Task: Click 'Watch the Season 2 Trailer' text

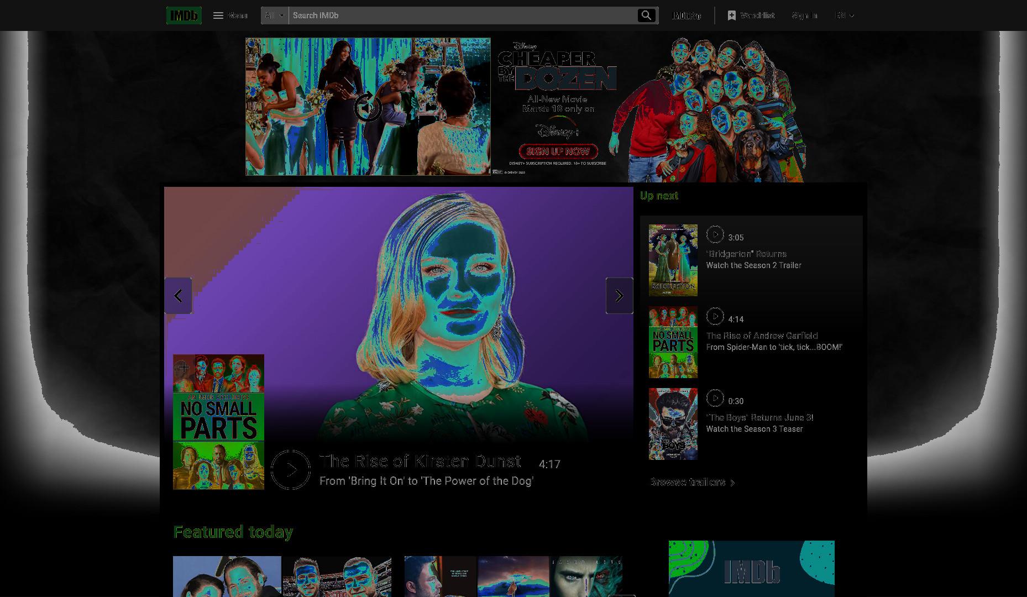Action: pos(754,265)
